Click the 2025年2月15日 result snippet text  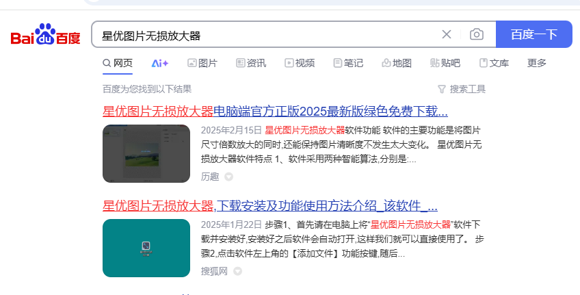point(341,144)
